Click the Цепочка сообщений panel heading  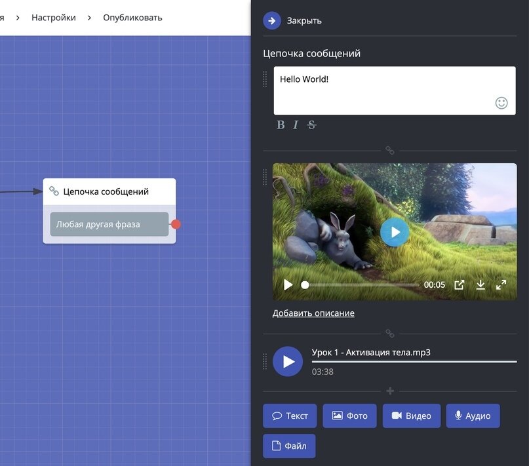pos(312,53)
